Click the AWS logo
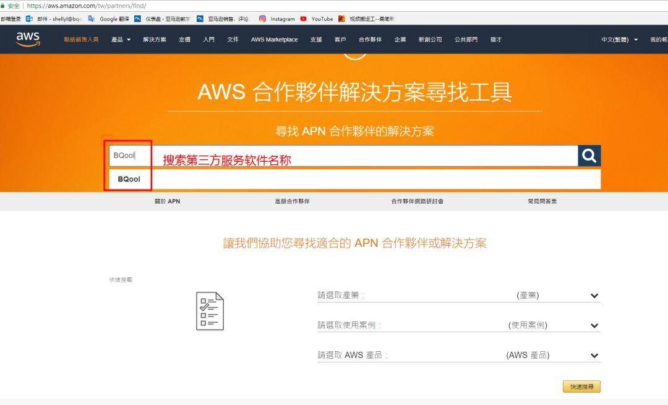668x405 pixels. pyautogui.click(x=28, y=39)
